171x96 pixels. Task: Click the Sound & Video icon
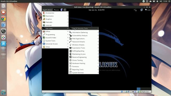pyautogui.click(x=44, y=38)
